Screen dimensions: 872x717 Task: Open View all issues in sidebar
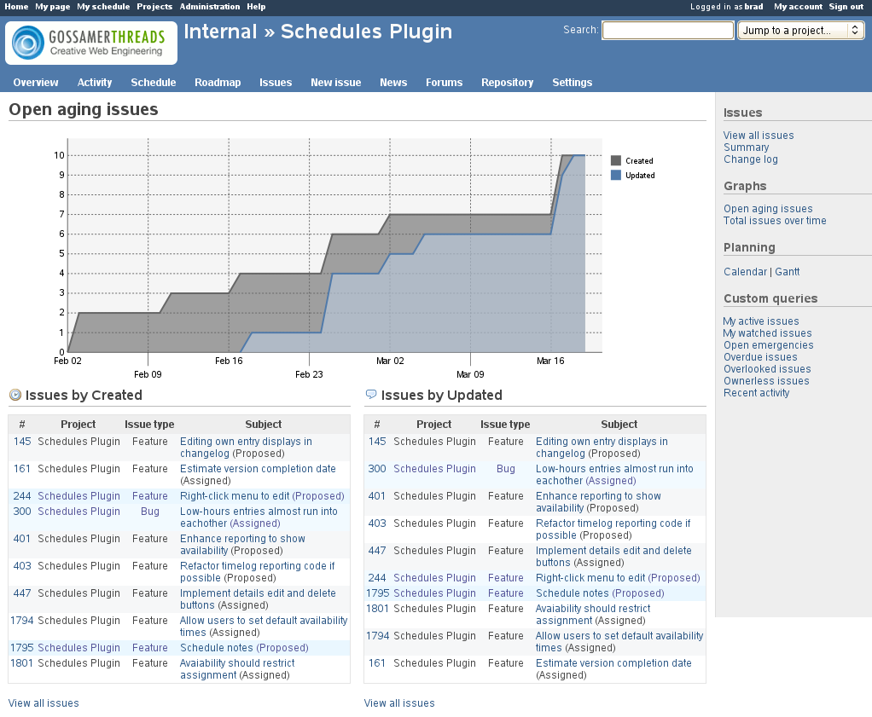pyautogui.click(x=759, y=135)
